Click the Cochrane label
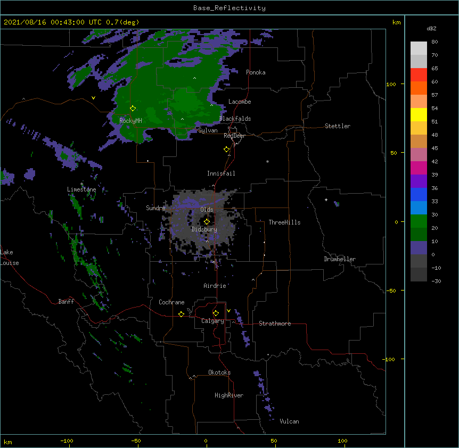Screen dimensions: 459x448 (171, 302)
